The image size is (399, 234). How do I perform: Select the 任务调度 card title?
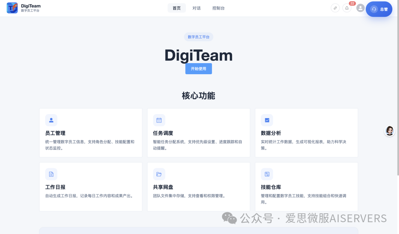pos(163,133)
